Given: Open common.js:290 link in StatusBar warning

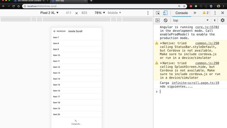Looking at the screenshot, I should point(207,43).
